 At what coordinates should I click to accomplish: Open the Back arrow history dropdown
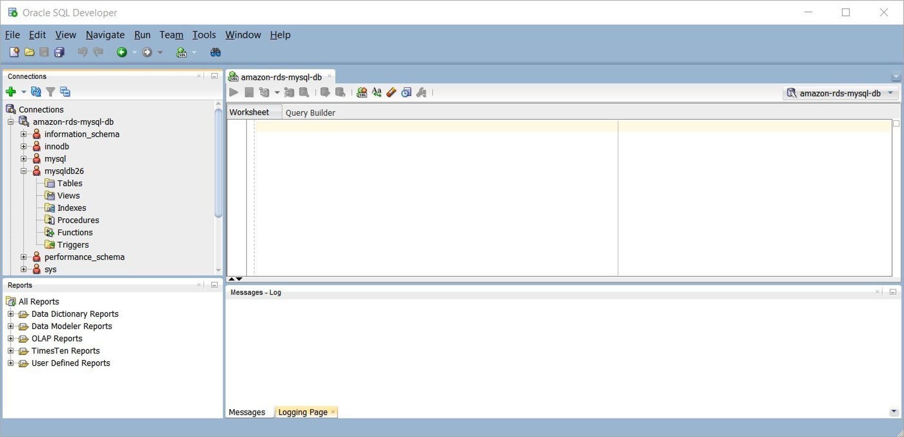(135, 52)
